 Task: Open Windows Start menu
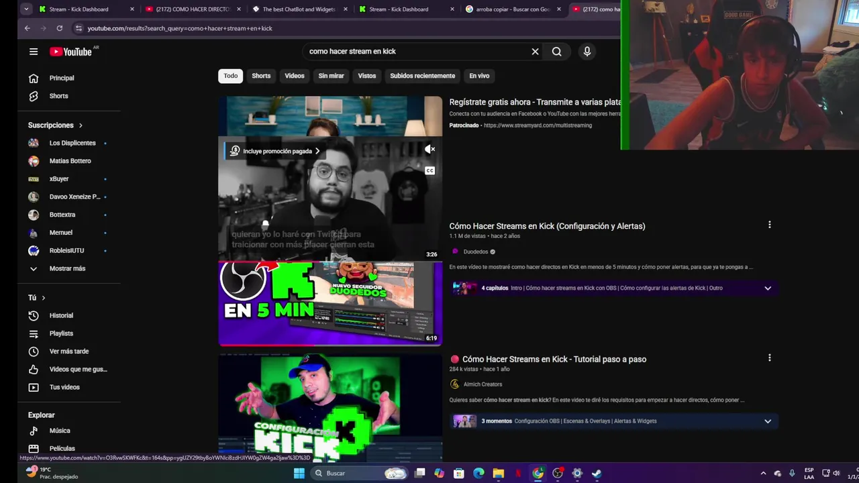(x=299, y=473)
